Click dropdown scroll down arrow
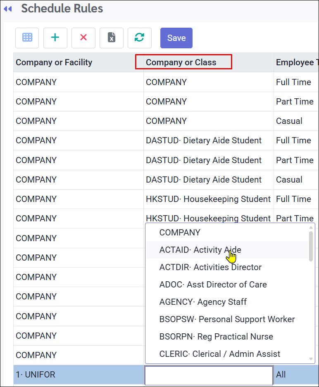This screenshot has width=319, height=387. point(311,359)
